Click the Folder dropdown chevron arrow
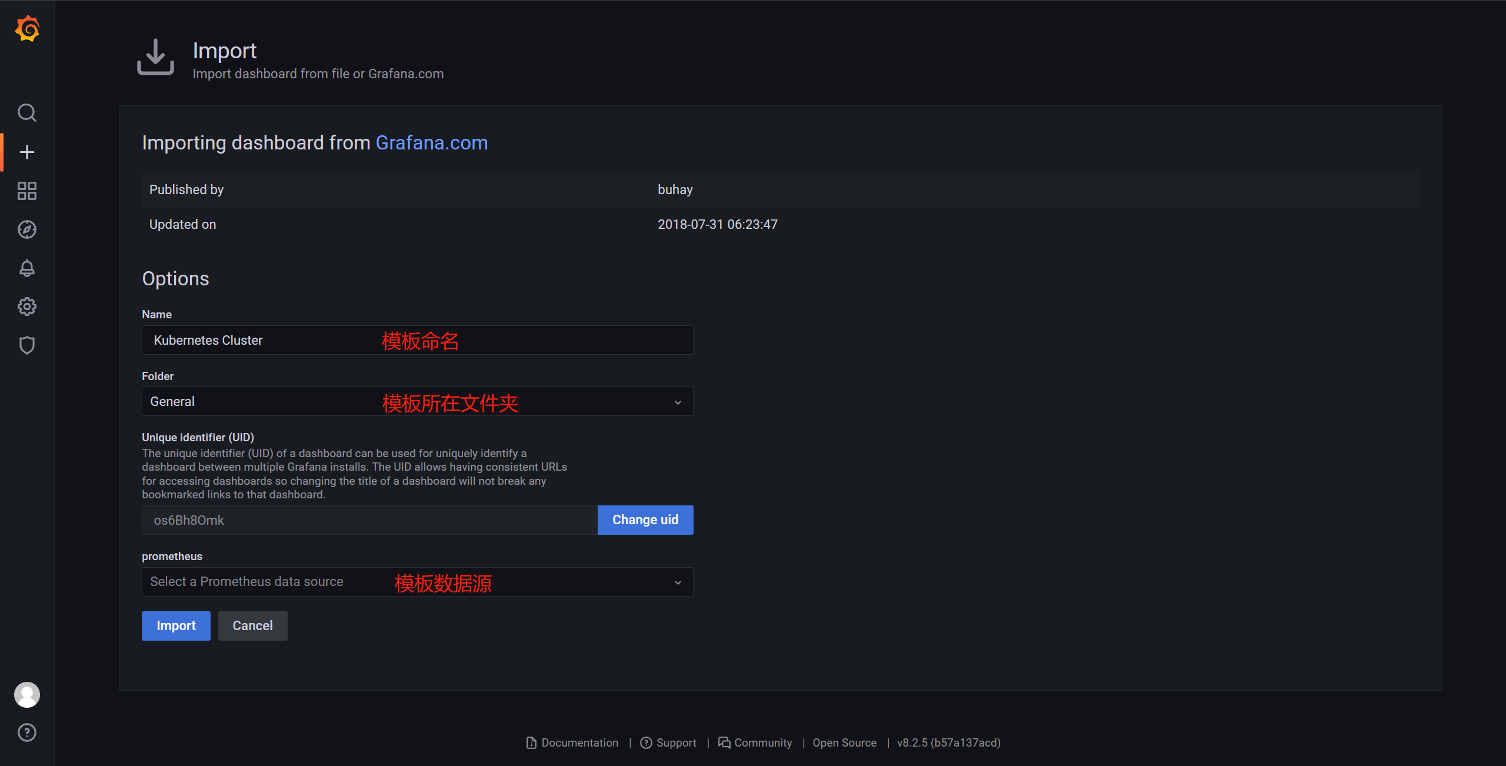This screenshot has width=1506, height=766. 678,402
